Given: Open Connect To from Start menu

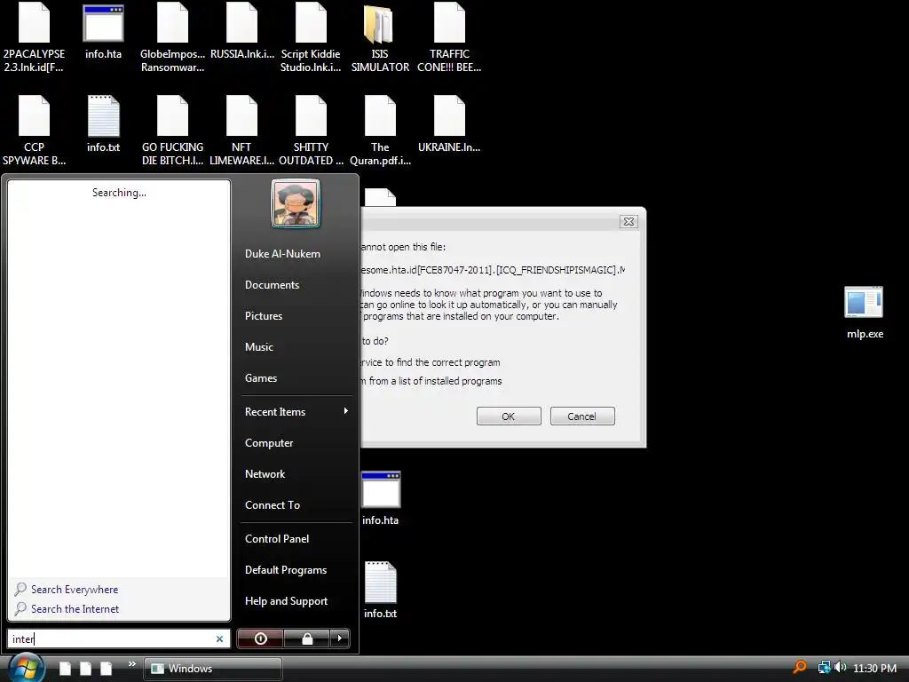Looking at the screenshot, I should coord(273,505).
